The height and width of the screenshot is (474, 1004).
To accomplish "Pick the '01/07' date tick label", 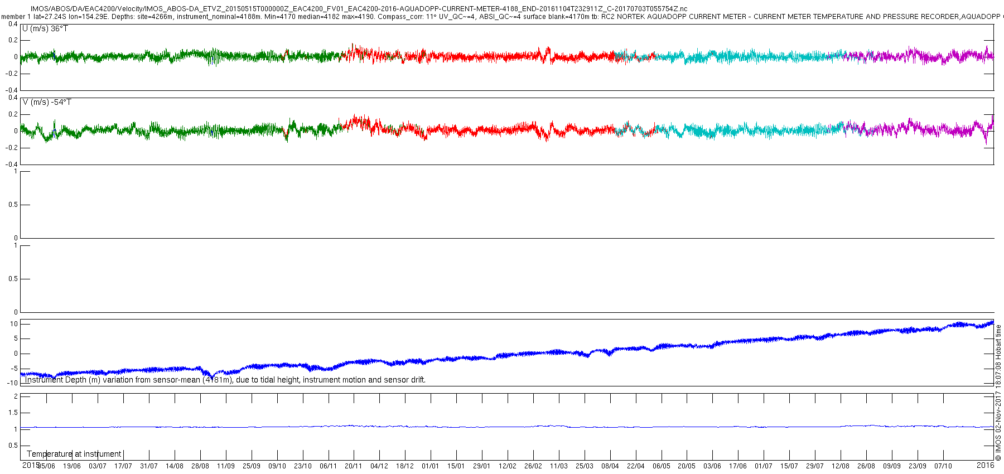I will pos(763,466).
